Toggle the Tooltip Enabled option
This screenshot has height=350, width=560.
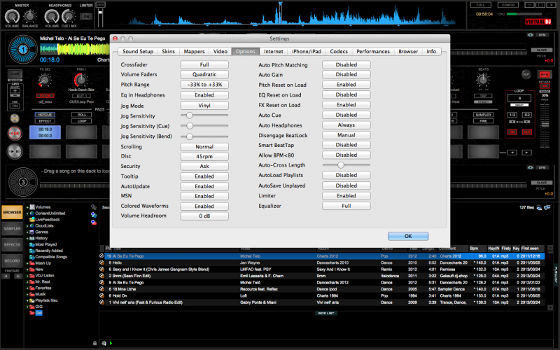click(204, 176)
